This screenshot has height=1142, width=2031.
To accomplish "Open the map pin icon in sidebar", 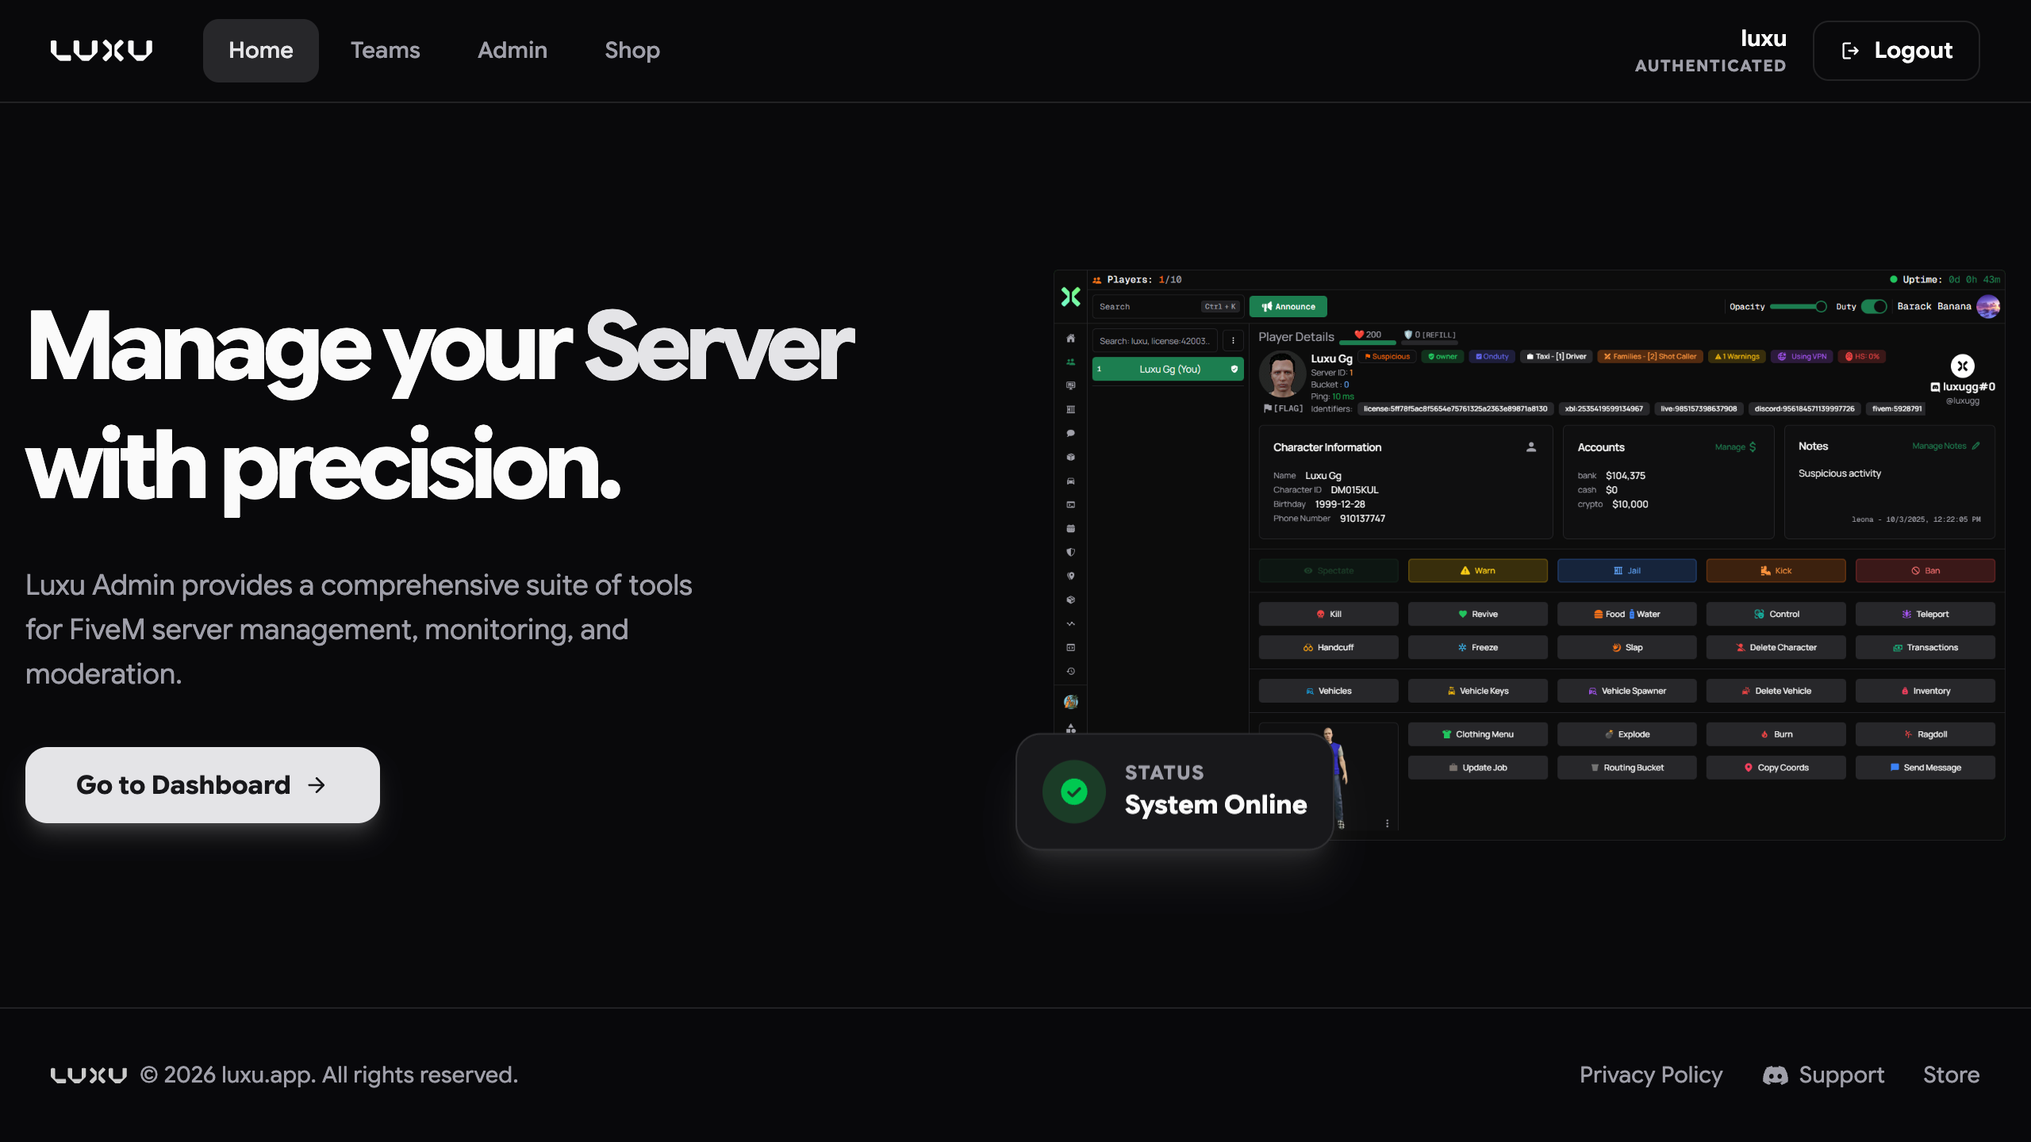I will tap(1070, 577).
